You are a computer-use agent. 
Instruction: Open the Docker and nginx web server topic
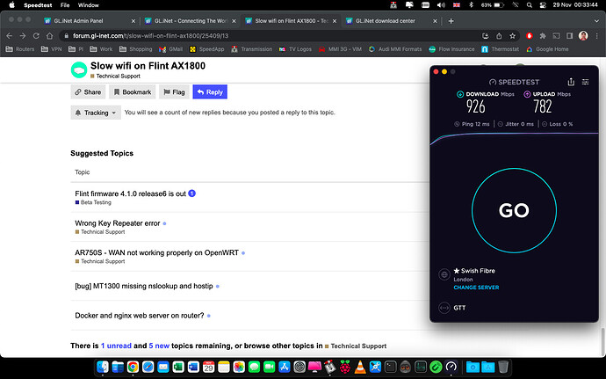click(139, 316)
